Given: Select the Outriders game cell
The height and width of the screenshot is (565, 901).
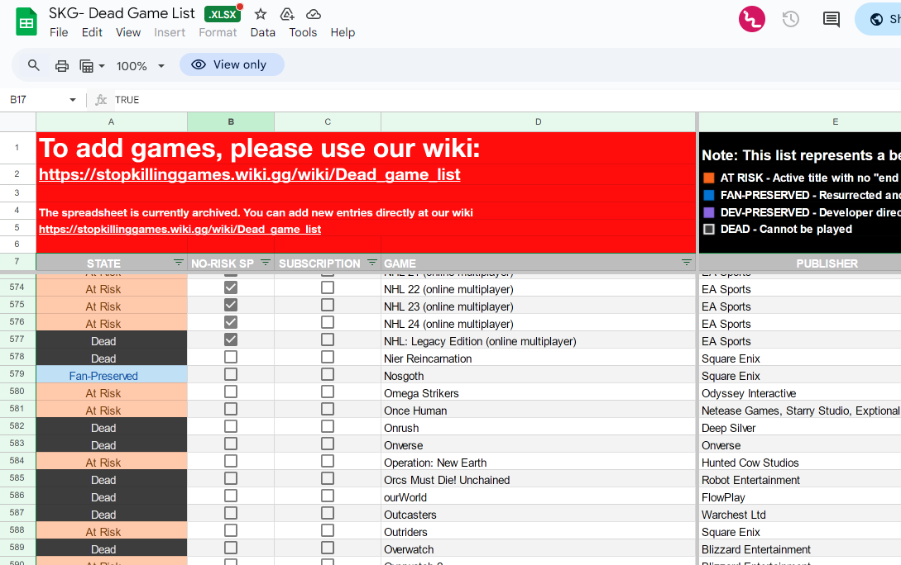Looking at the screenshot, I should pos(539,531).
